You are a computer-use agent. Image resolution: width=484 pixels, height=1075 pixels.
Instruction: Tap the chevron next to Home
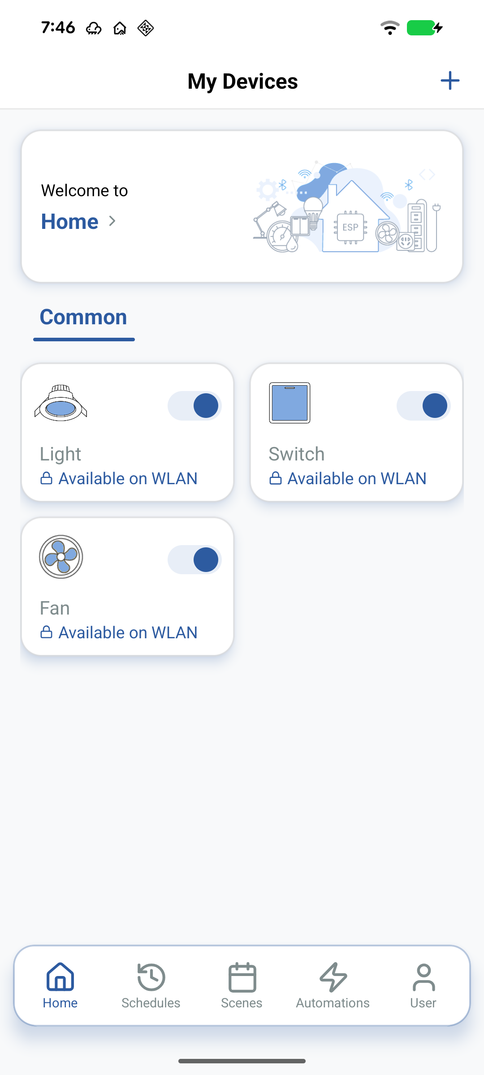click(112, 221)
